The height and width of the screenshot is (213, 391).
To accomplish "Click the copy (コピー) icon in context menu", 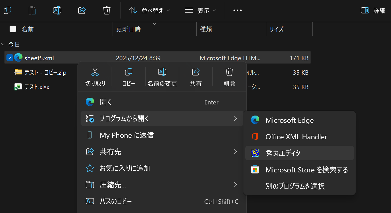I will pyautogui.click(x=129, y=72).
